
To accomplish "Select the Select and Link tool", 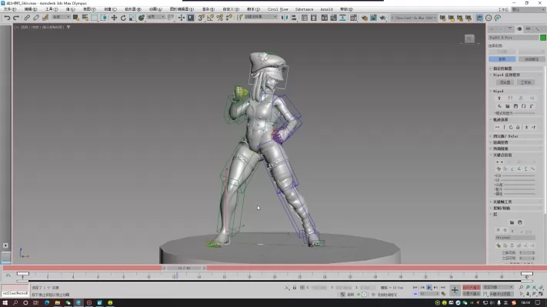I will [x=27, y=18].
